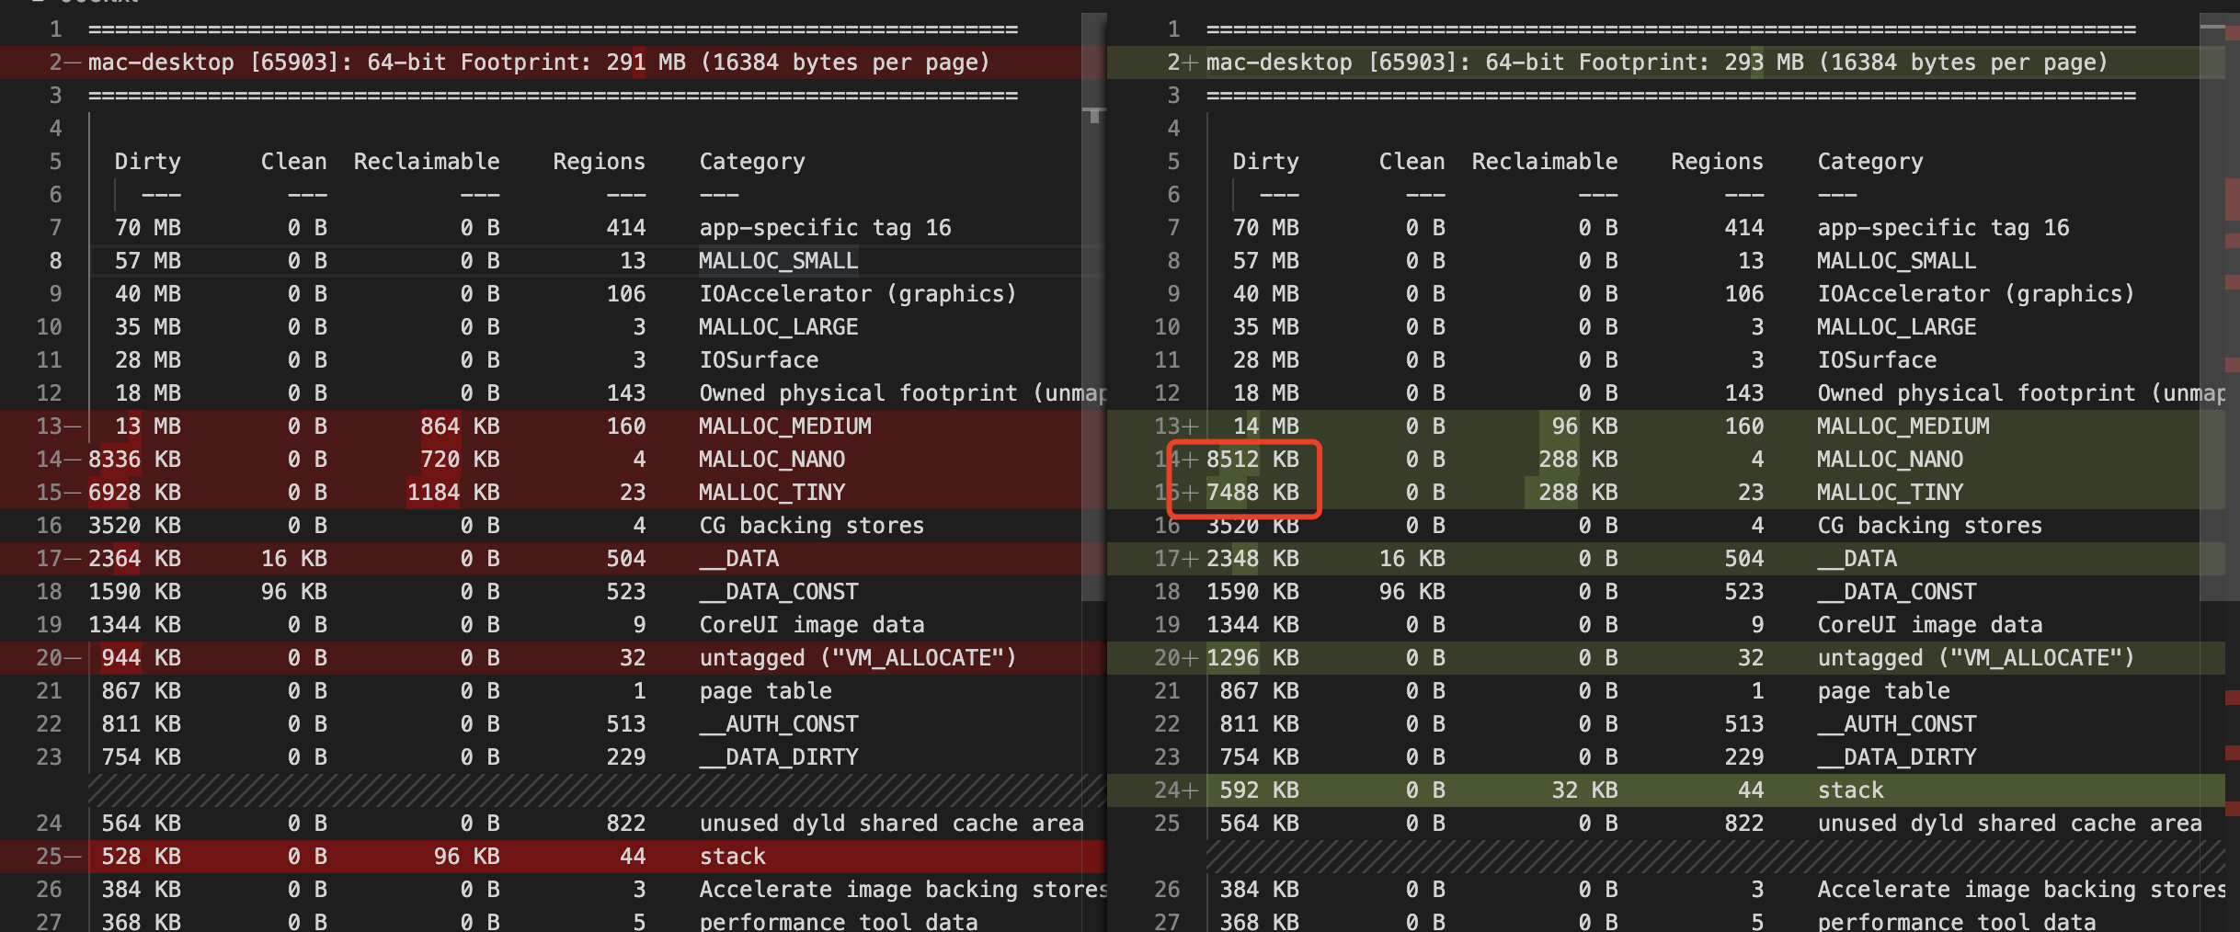This screenshot has height=932, width=2240.
Task: Click the 8512 KB value in right pane
Action: (x=1252, y=460)
